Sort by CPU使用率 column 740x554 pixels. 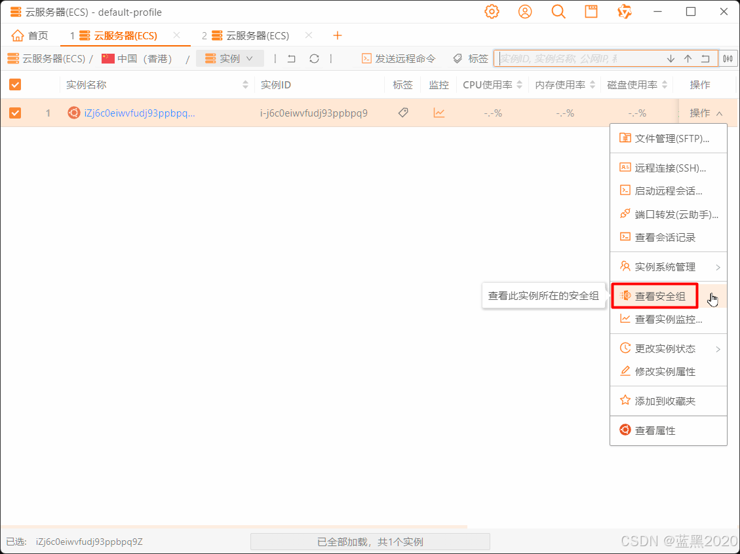[520, 85]
